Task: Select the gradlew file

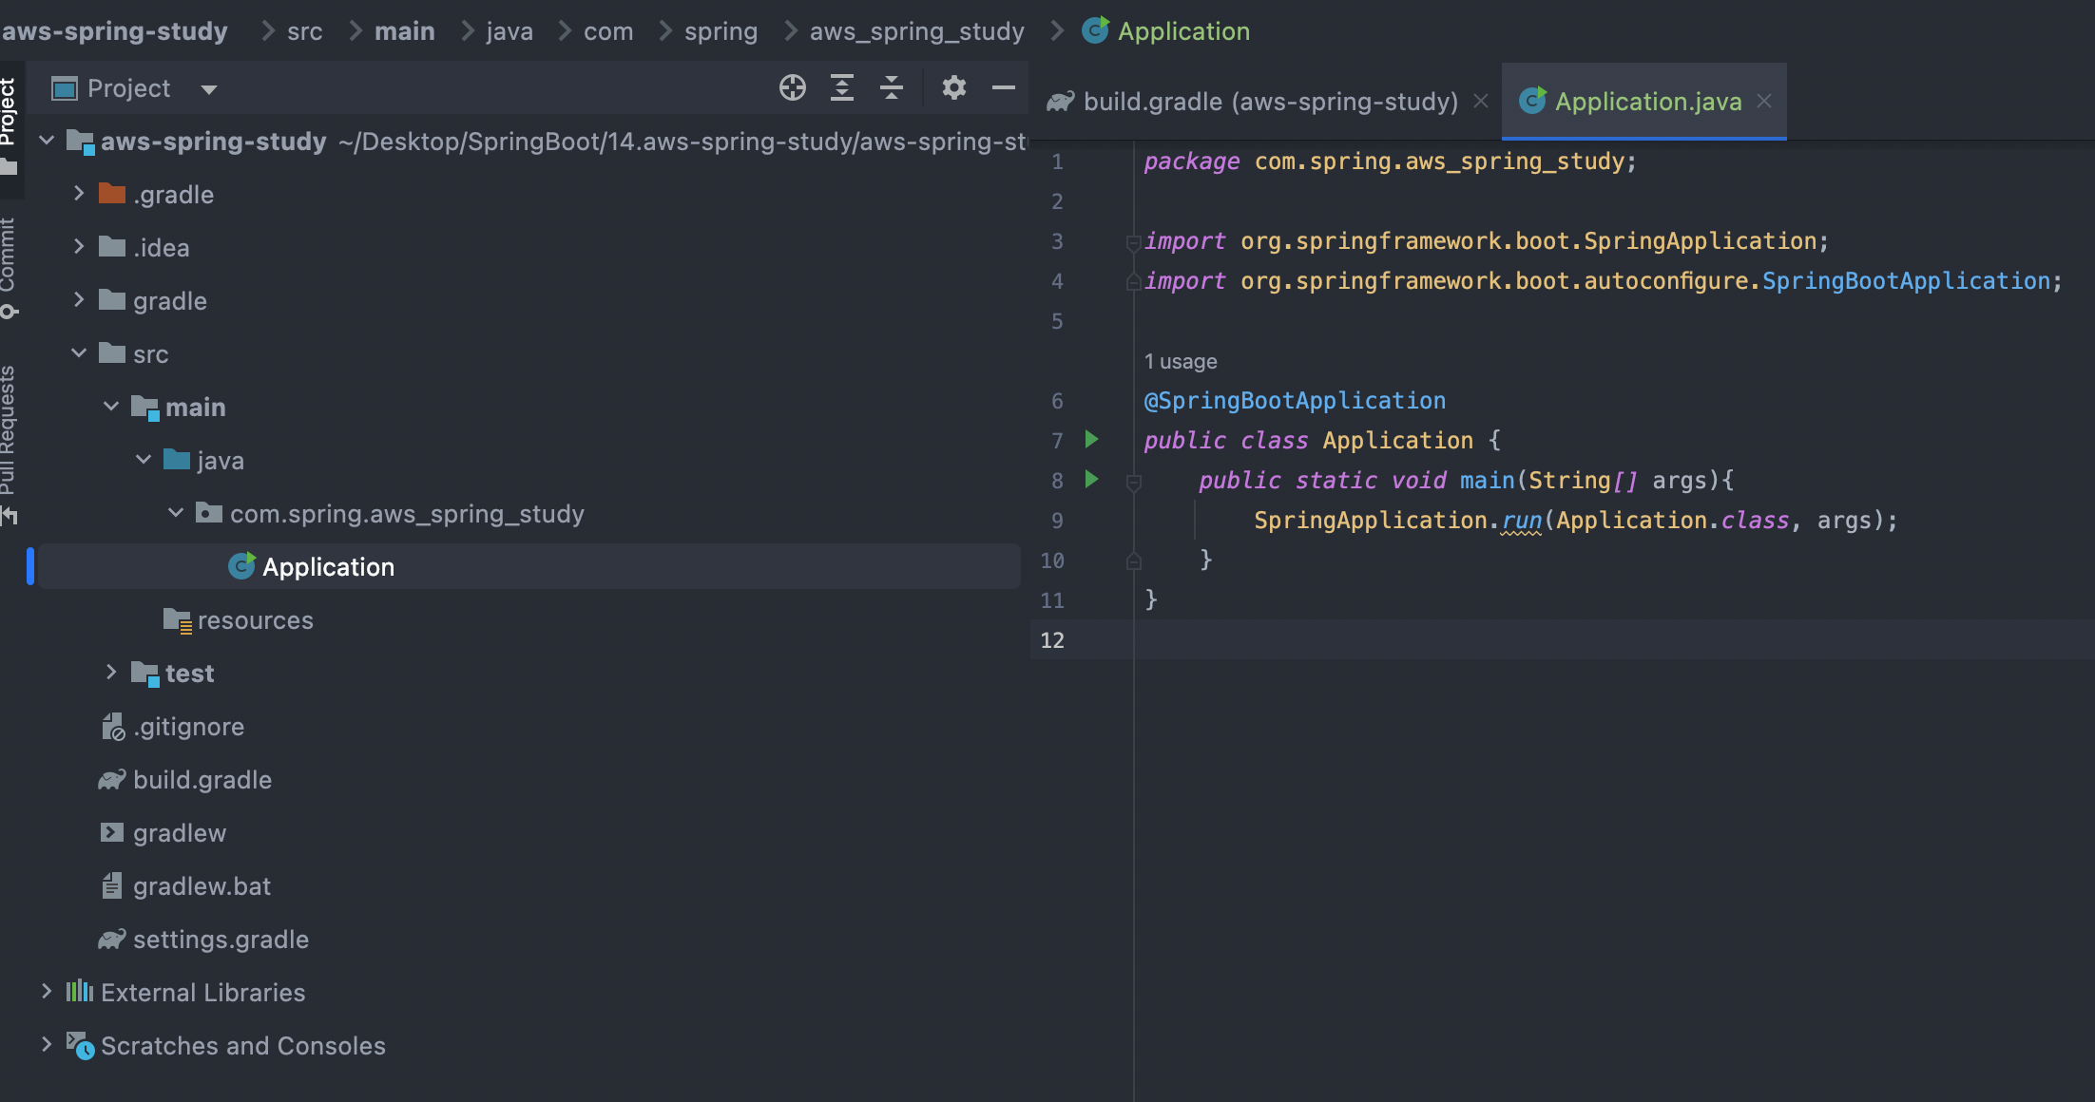Action: [x=180, y=833]
